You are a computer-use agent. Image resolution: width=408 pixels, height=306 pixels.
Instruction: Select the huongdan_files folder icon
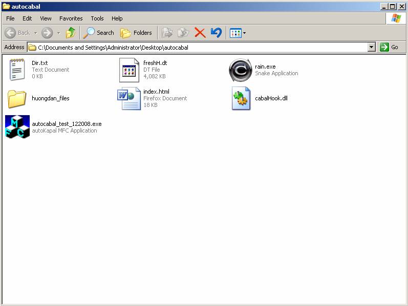pyautogui.click(x=17, y=99)
